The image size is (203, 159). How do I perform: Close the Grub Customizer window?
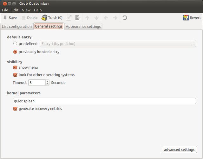point(5,3)
